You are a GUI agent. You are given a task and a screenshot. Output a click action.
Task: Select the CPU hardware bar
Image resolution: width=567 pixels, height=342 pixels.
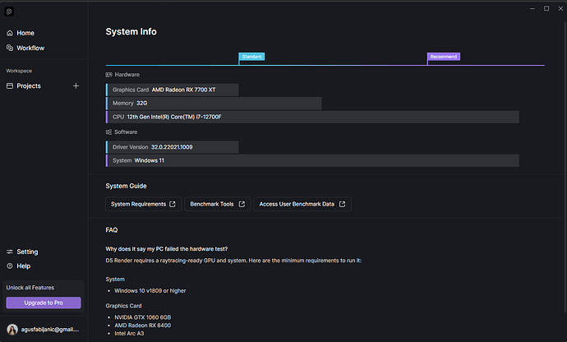(312, 117)
